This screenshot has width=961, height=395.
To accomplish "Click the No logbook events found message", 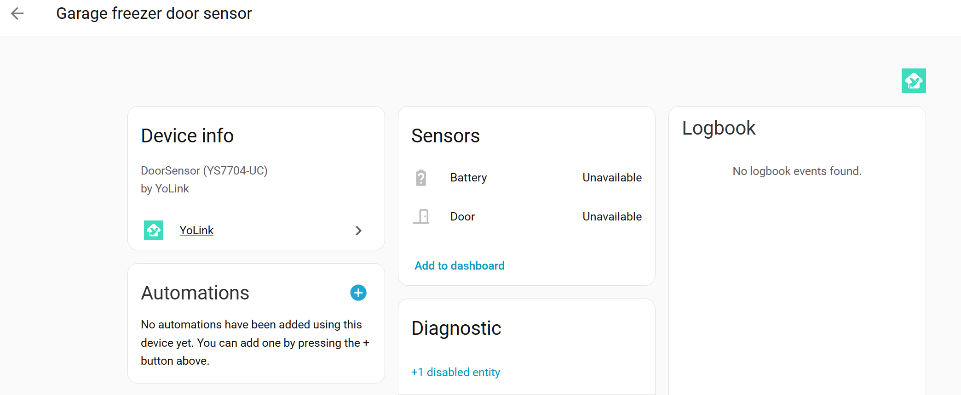I will coord(797,171).
